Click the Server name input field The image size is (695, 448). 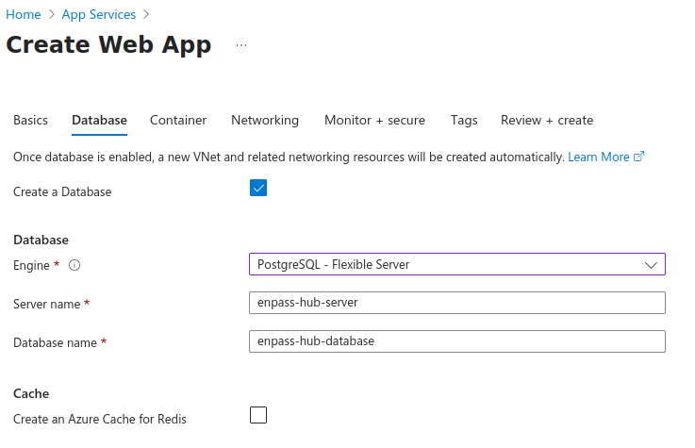click(457, 303)
